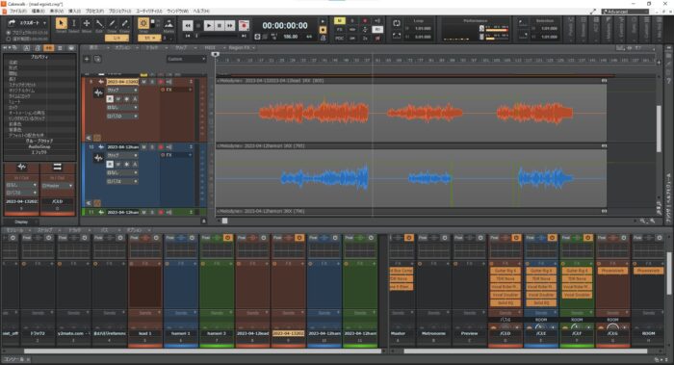Open track 9 クリップ edit filter dropdown
The height and width of the screenshot is (365, 674).
122,90
